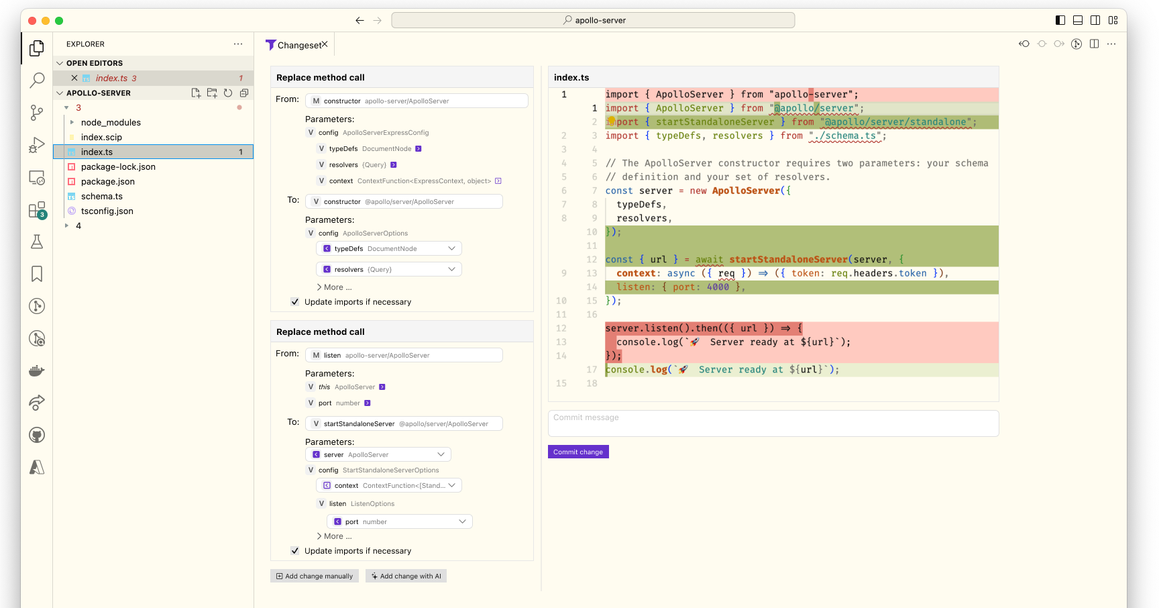Collapse the folder named 3
Image resolution: width=1159 pixels, height=608 pixels.
pyautogui.click(x=66, y=107)
